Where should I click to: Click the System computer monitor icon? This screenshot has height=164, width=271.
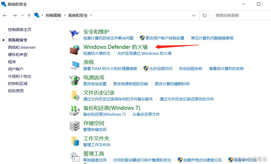[x=74, y=65]
